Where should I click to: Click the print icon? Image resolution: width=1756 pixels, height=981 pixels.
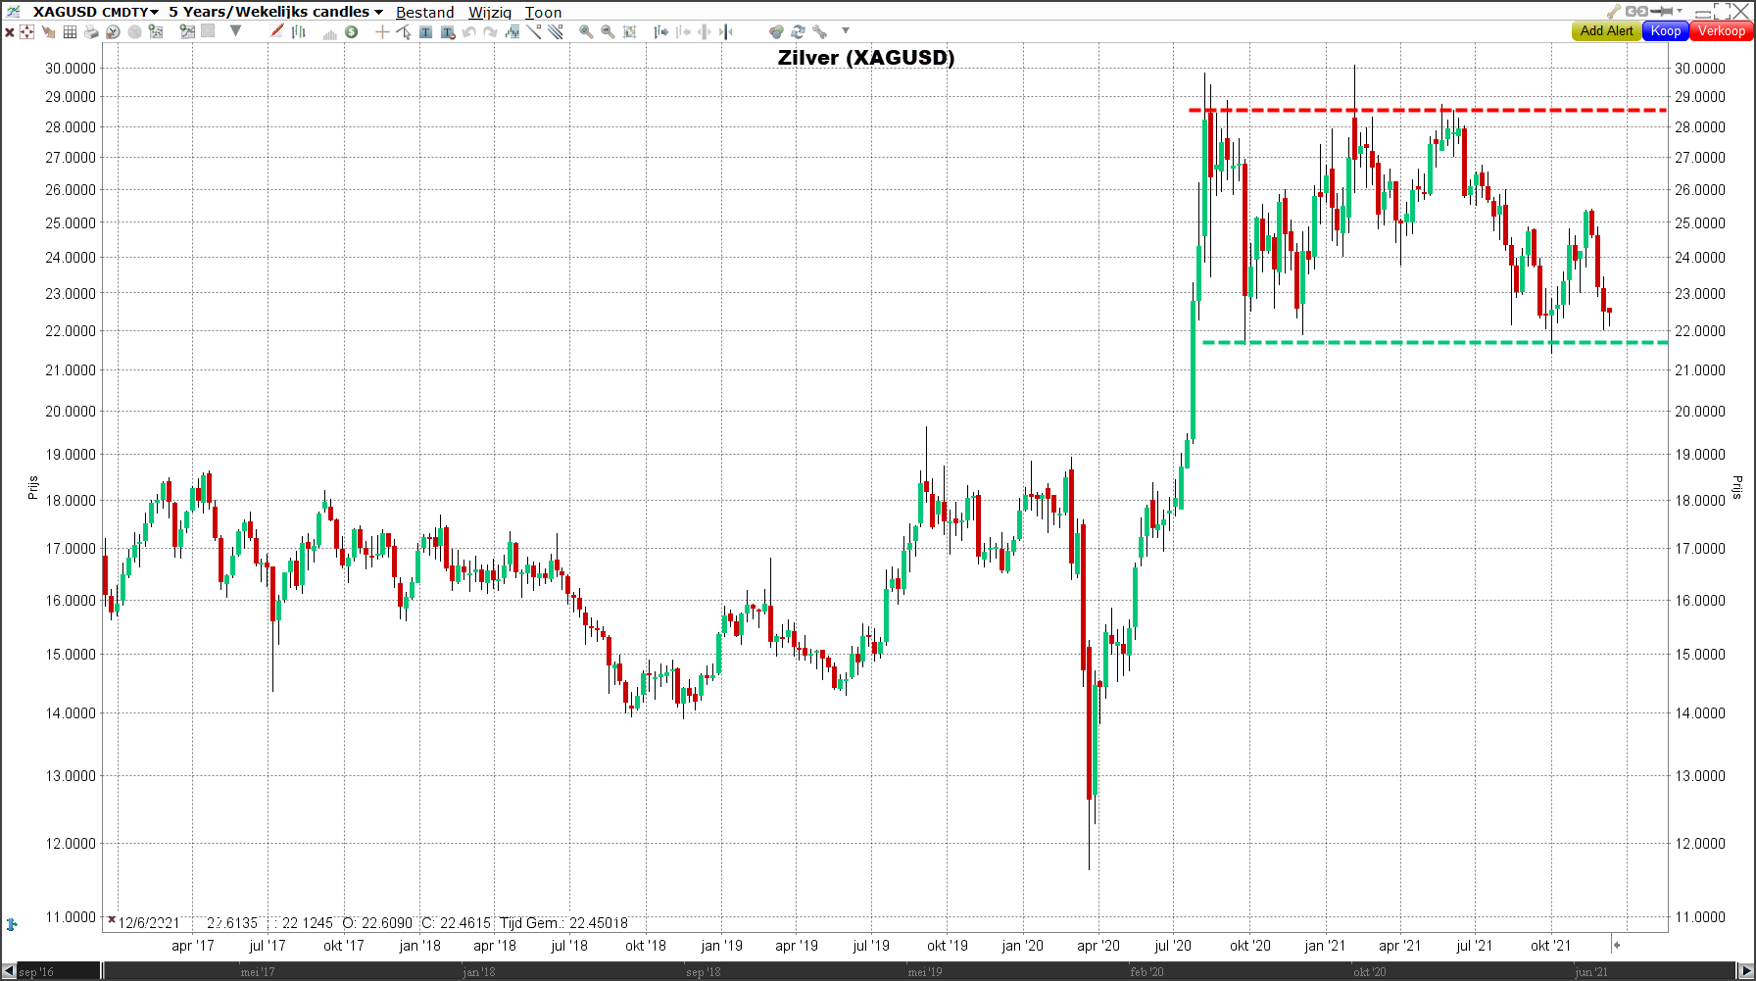pos(91,31)
